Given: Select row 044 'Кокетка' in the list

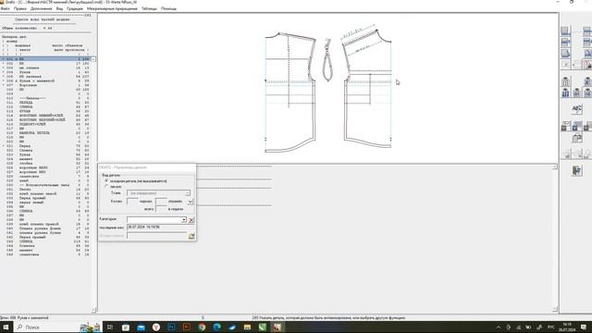Looking at the screenshot, I should (x=45, y=246).
